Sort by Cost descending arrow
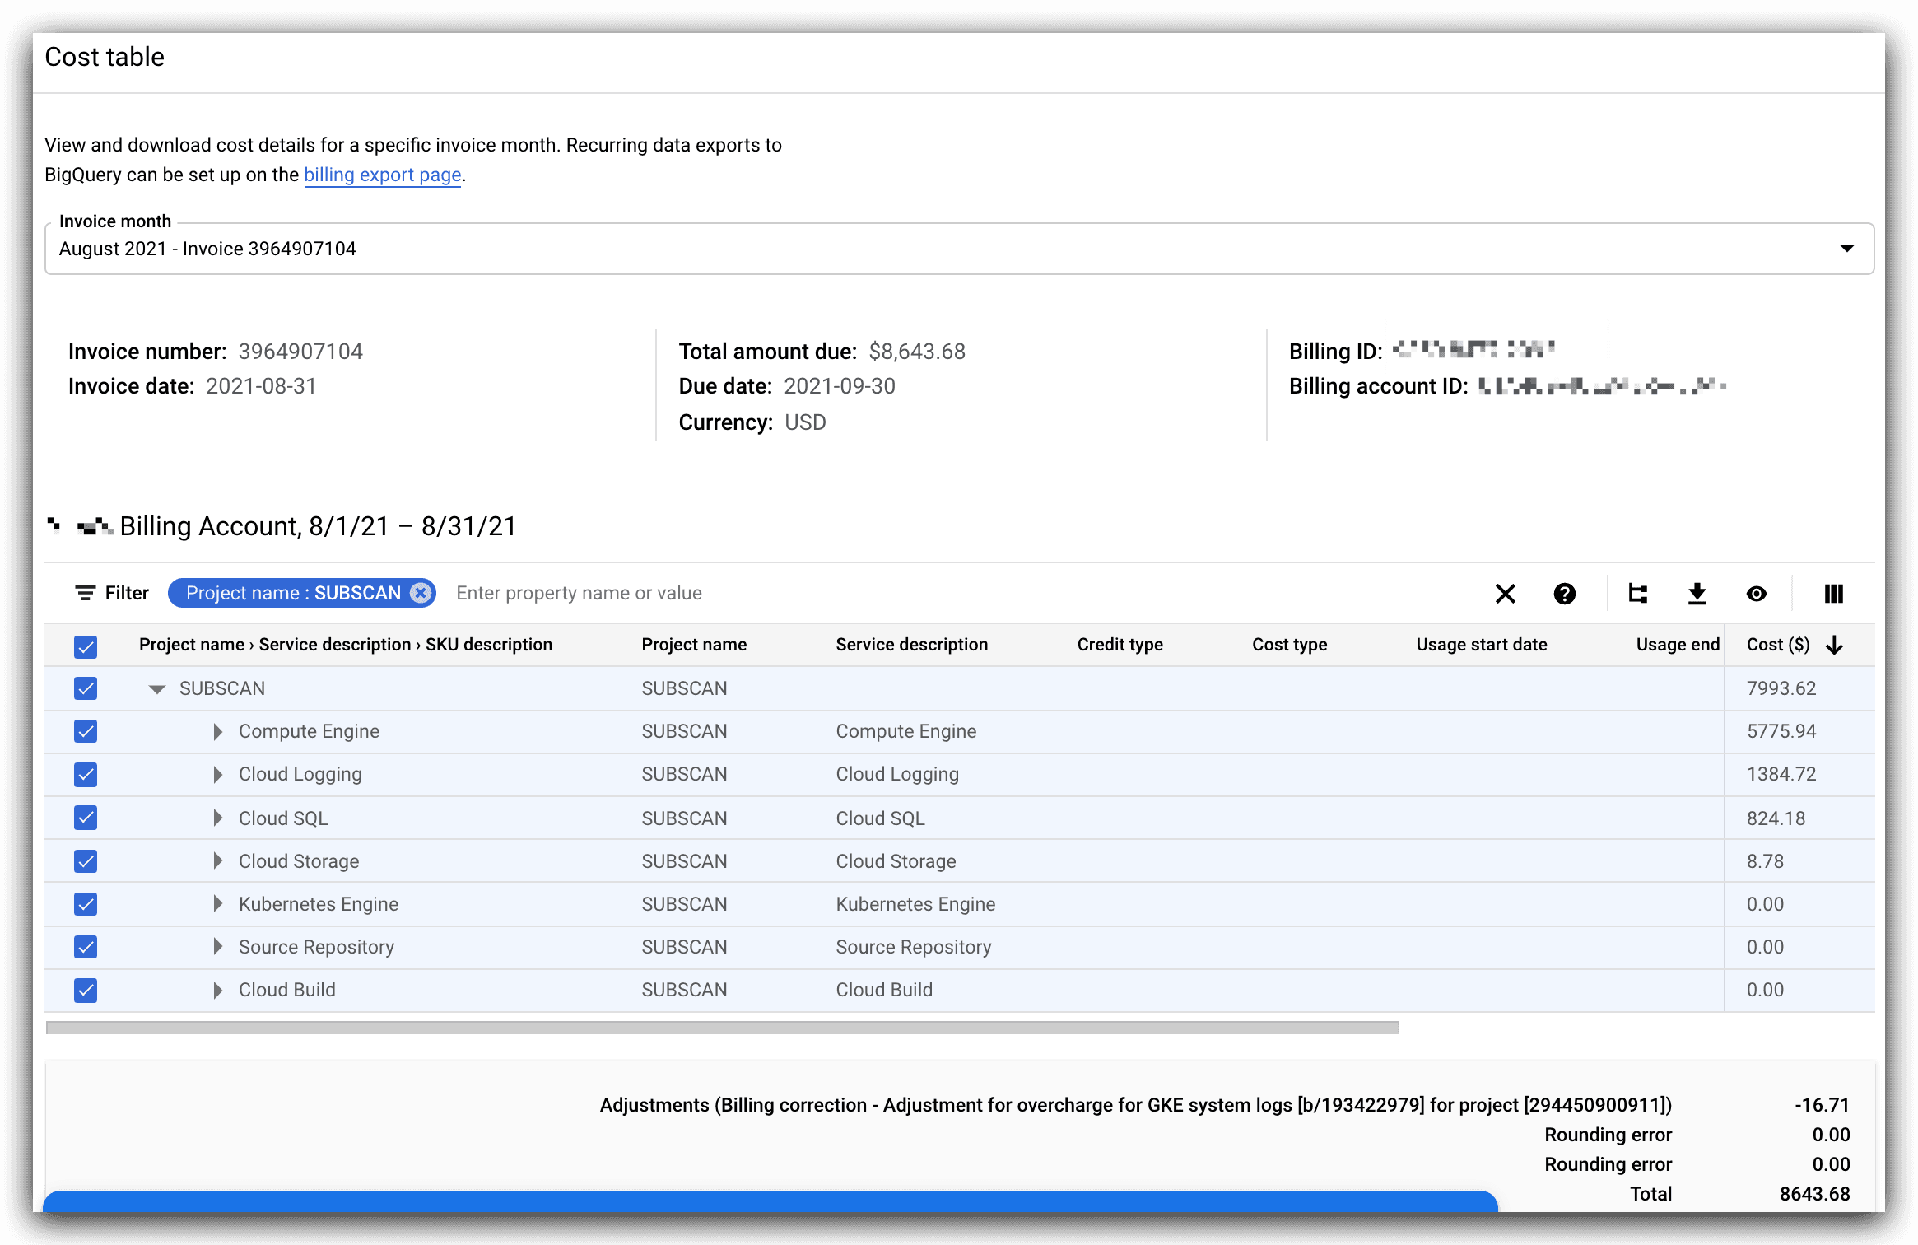 (x=1834, y=646)
